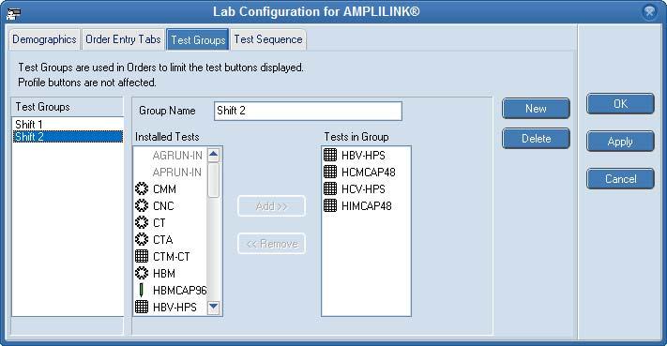Select the HBMCAP96 test label
667x346 pixels.
179,291
